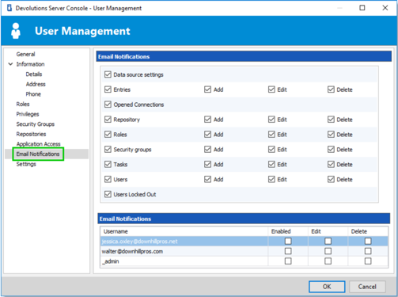Uncheck the Repository Delete checkbox
This screenshot has width=398, height=297.
[331, 120]
